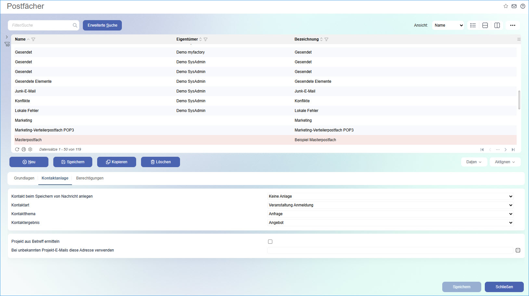Expand the Aktionen menu

point(505,162)
